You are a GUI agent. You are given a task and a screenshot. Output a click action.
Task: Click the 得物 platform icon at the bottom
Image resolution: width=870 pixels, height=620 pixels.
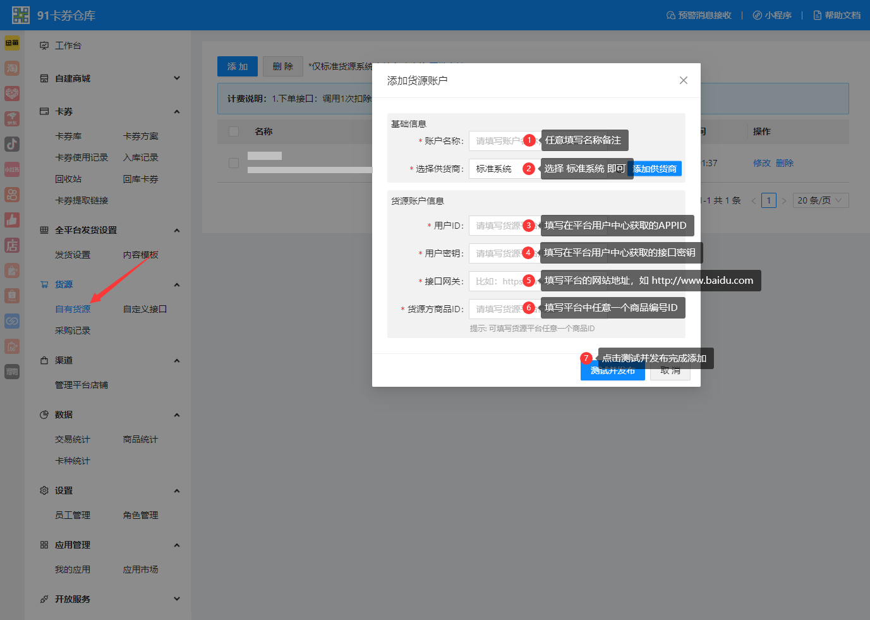pos(12,372)
